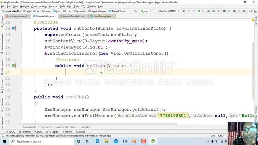Viewport: 258px width, 145px height.
Task: Click the implements gutter icon on line 19
Action: (x=14, y=66)
